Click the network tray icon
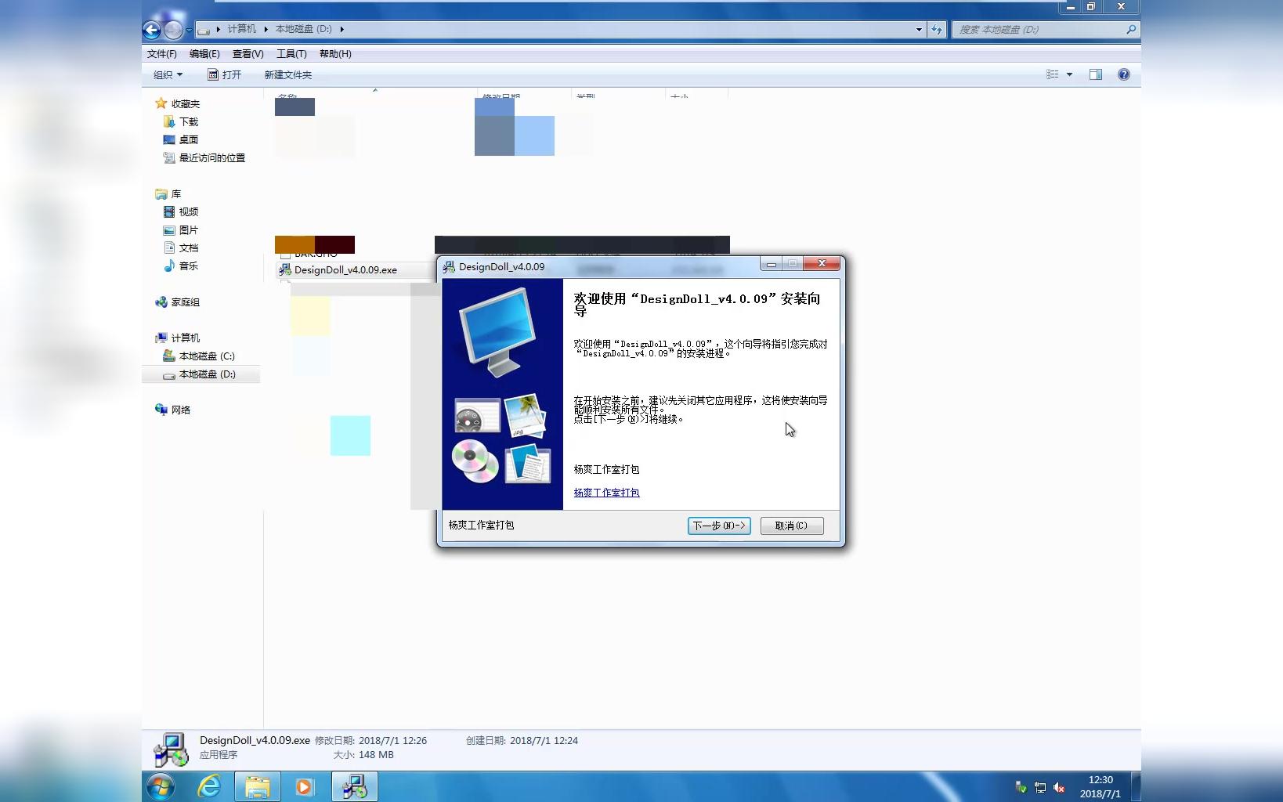Image resolution: width=1283 pixels, height=802 pixels. point(1040,787)
